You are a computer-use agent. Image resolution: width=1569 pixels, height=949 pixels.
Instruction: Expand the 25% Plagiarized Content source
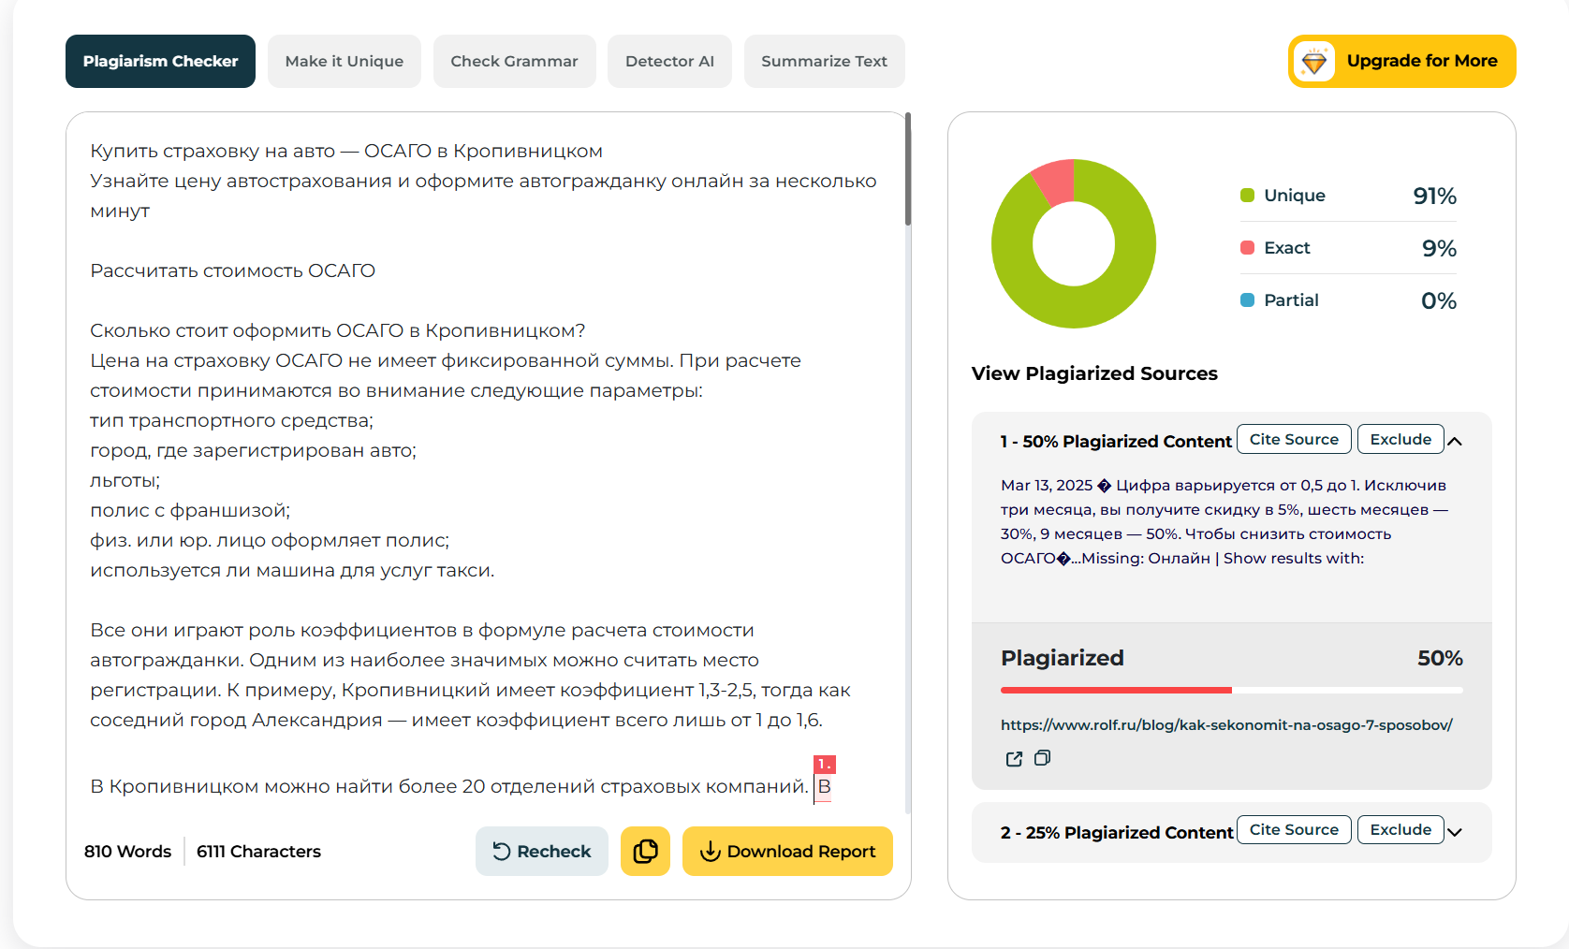tap(1455, 831)
